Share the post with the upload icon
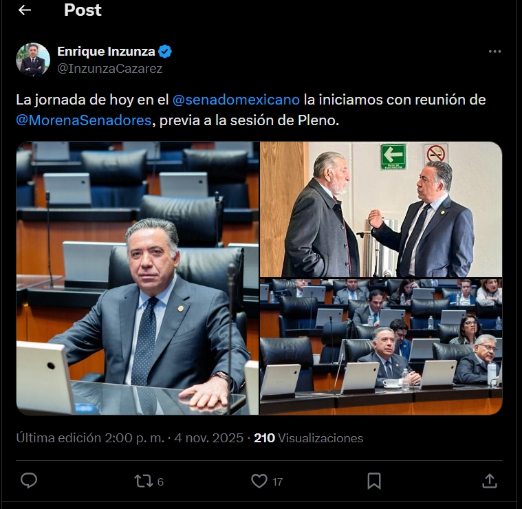Viewport: 522px width, 509px height. pyautogui.click(x=490, y=481)
